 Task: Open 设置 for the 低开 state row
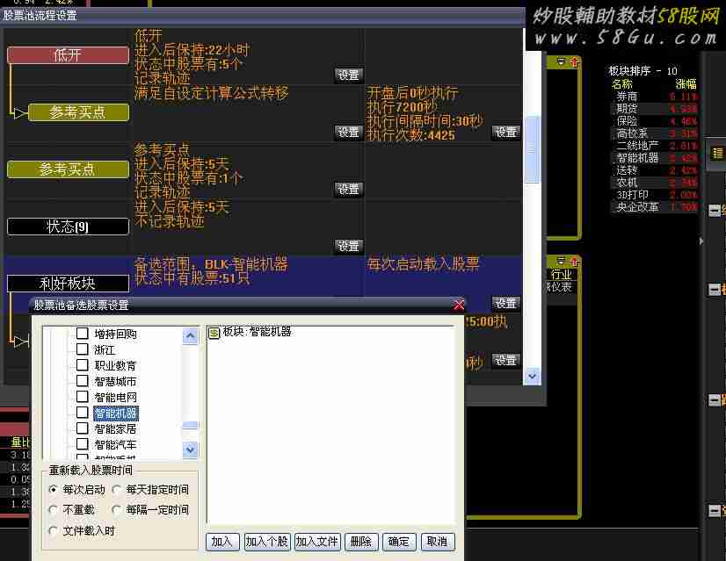pyautogui.click(x=349, y=75)
